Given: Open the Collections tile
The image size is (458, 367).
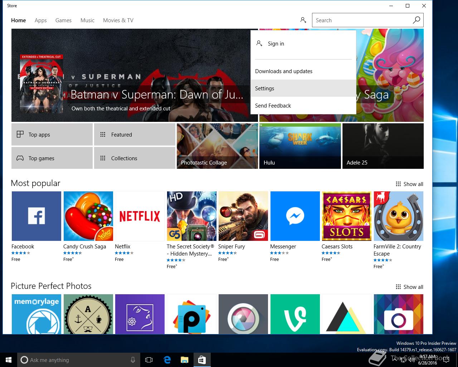Looking at the screenshot, I should [x=135, y=158].
